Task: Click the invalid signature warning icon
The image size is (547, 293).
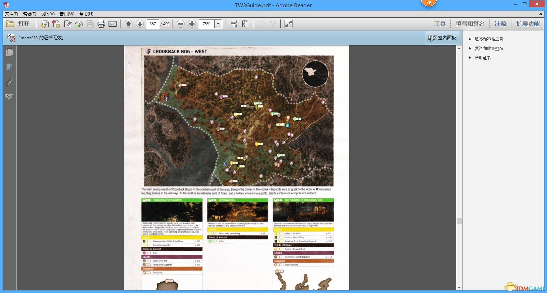Action: point(11,38)
